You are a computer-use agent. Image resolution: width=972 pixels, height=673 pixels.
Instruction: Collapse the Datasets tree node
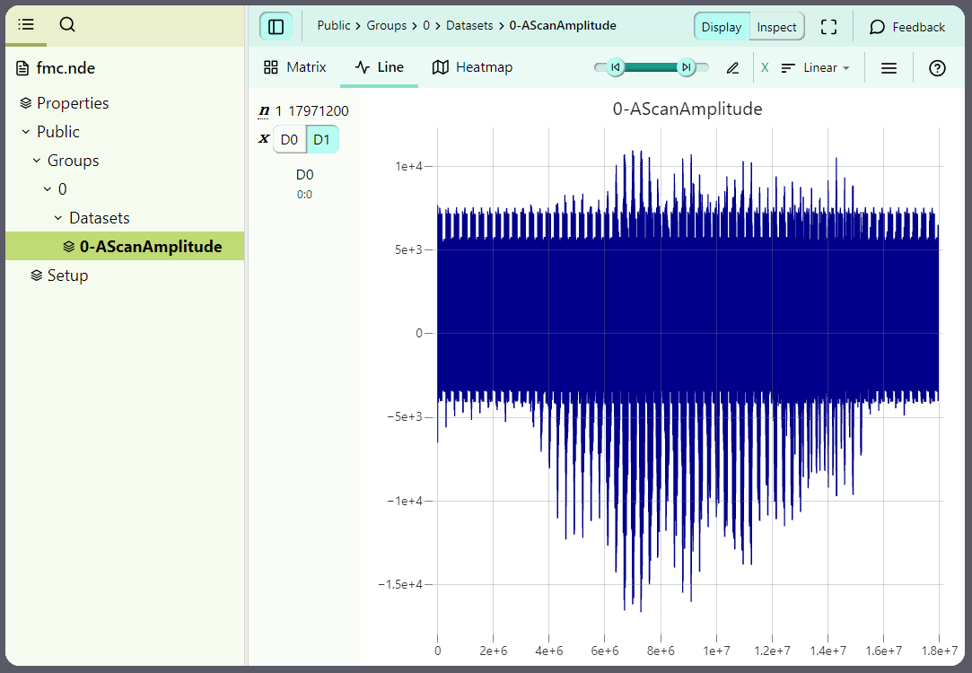[x=58, y=218]
